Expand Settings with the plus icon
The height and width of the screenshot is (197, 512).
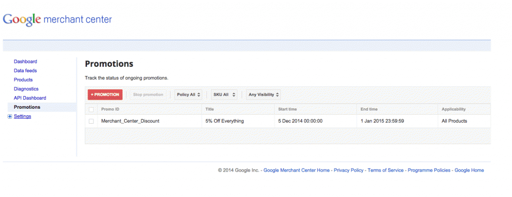(10, 117)
